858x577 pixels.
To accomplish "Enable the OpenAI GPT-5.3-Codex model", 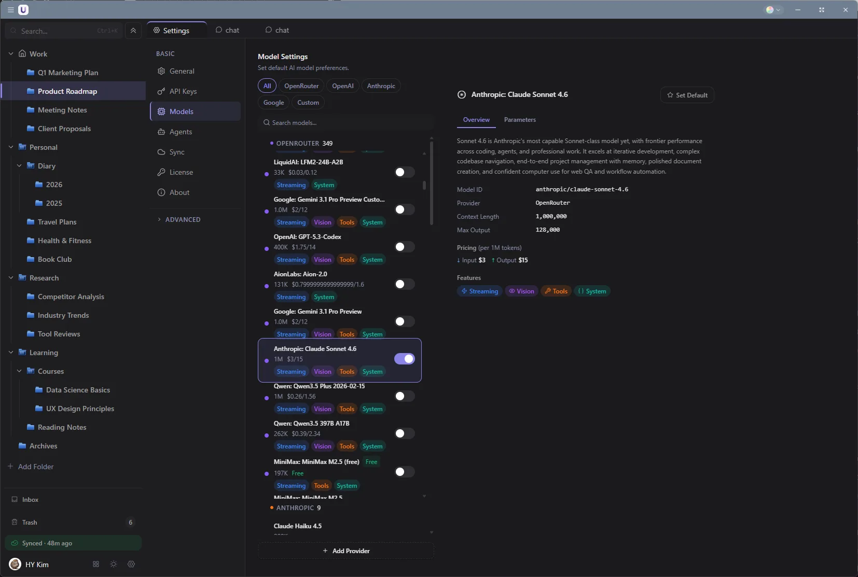I will pos(404,247).
